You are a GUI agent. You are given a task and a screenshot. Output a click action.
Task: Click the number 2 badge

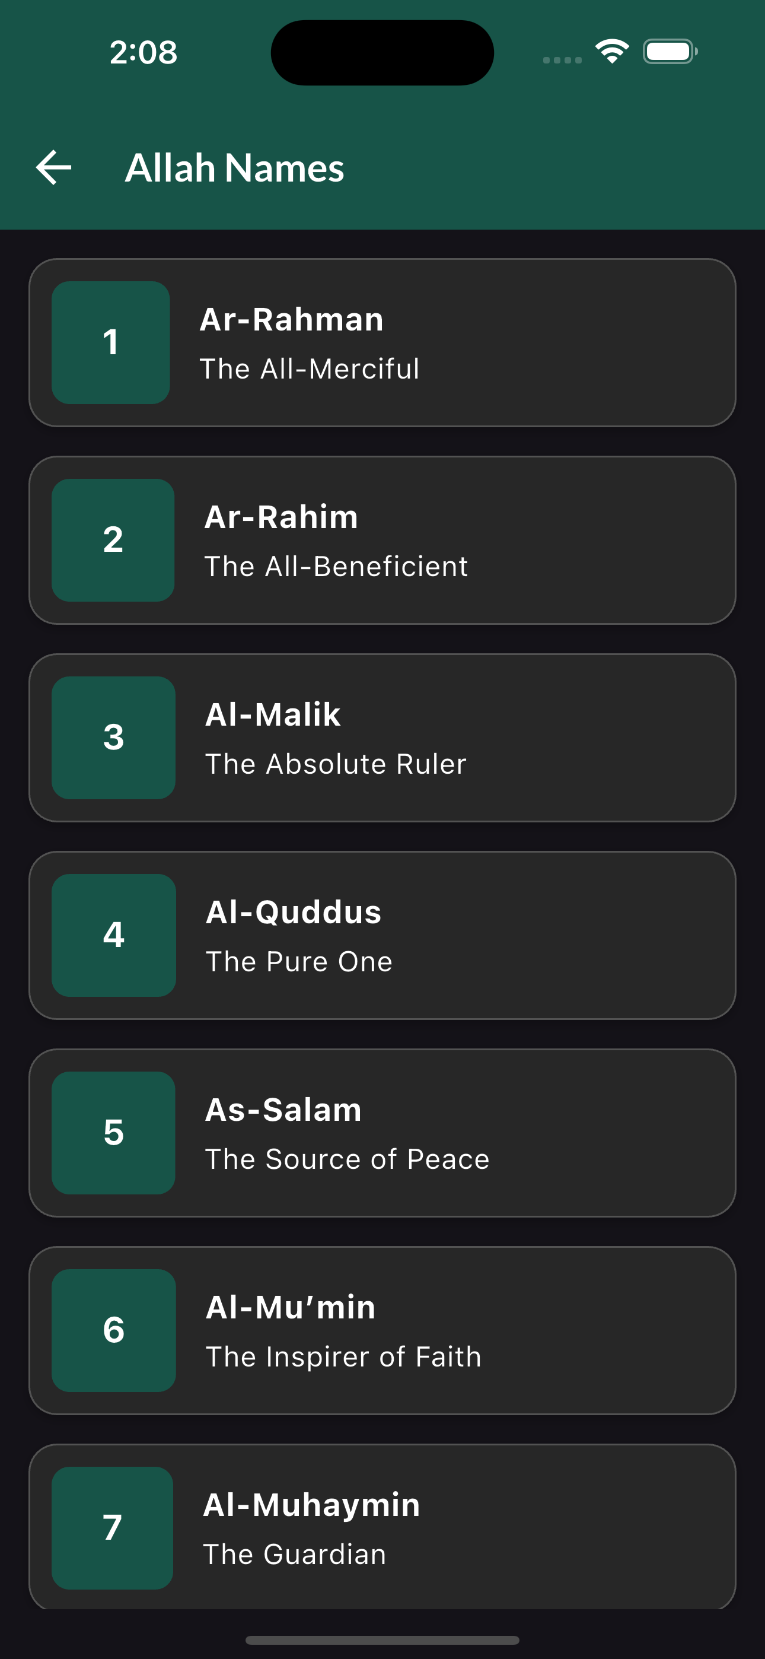[113, 541]
